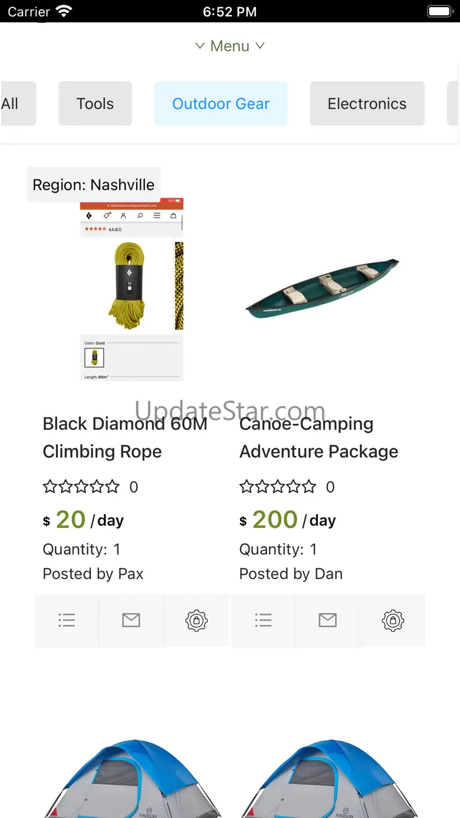
Task: Click chevron right of Menu label
Action: click(x=260, y=46)
